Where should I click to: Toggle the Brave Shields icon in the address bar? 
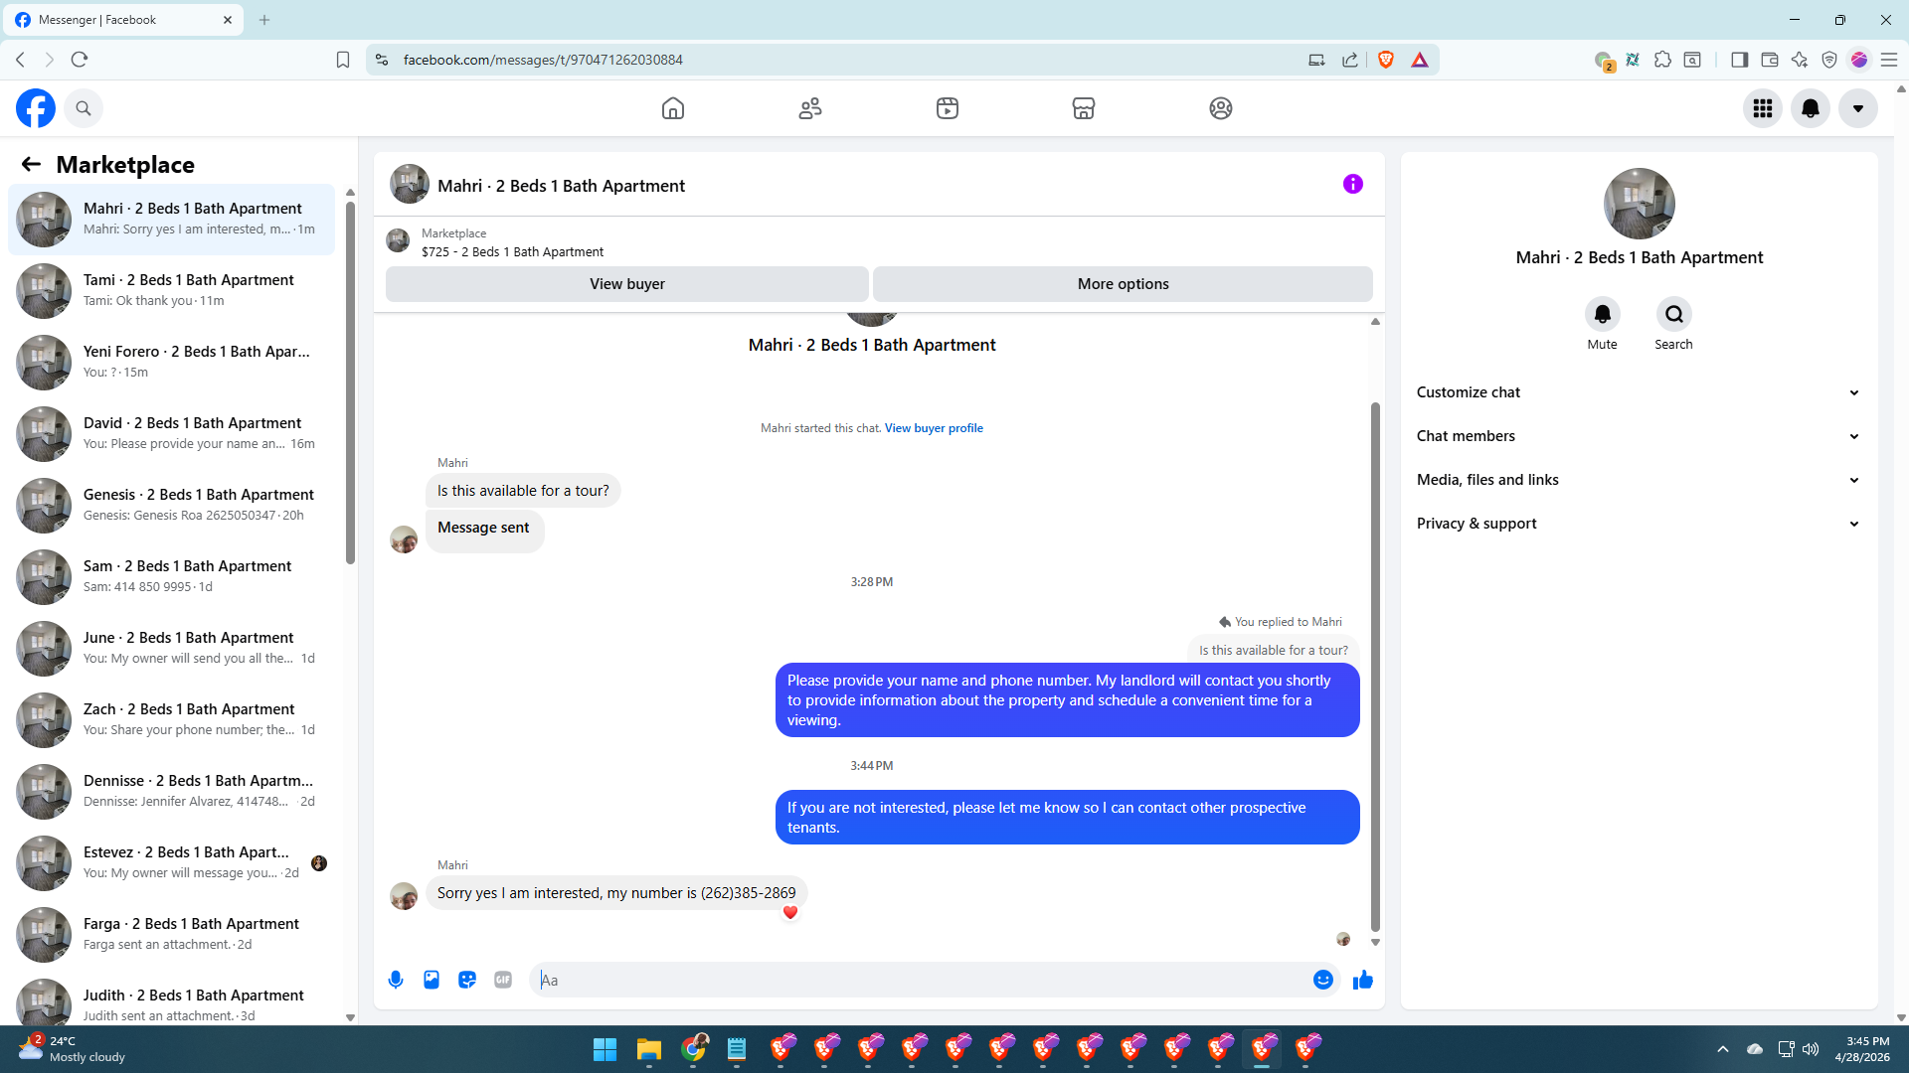(1386, 60)
